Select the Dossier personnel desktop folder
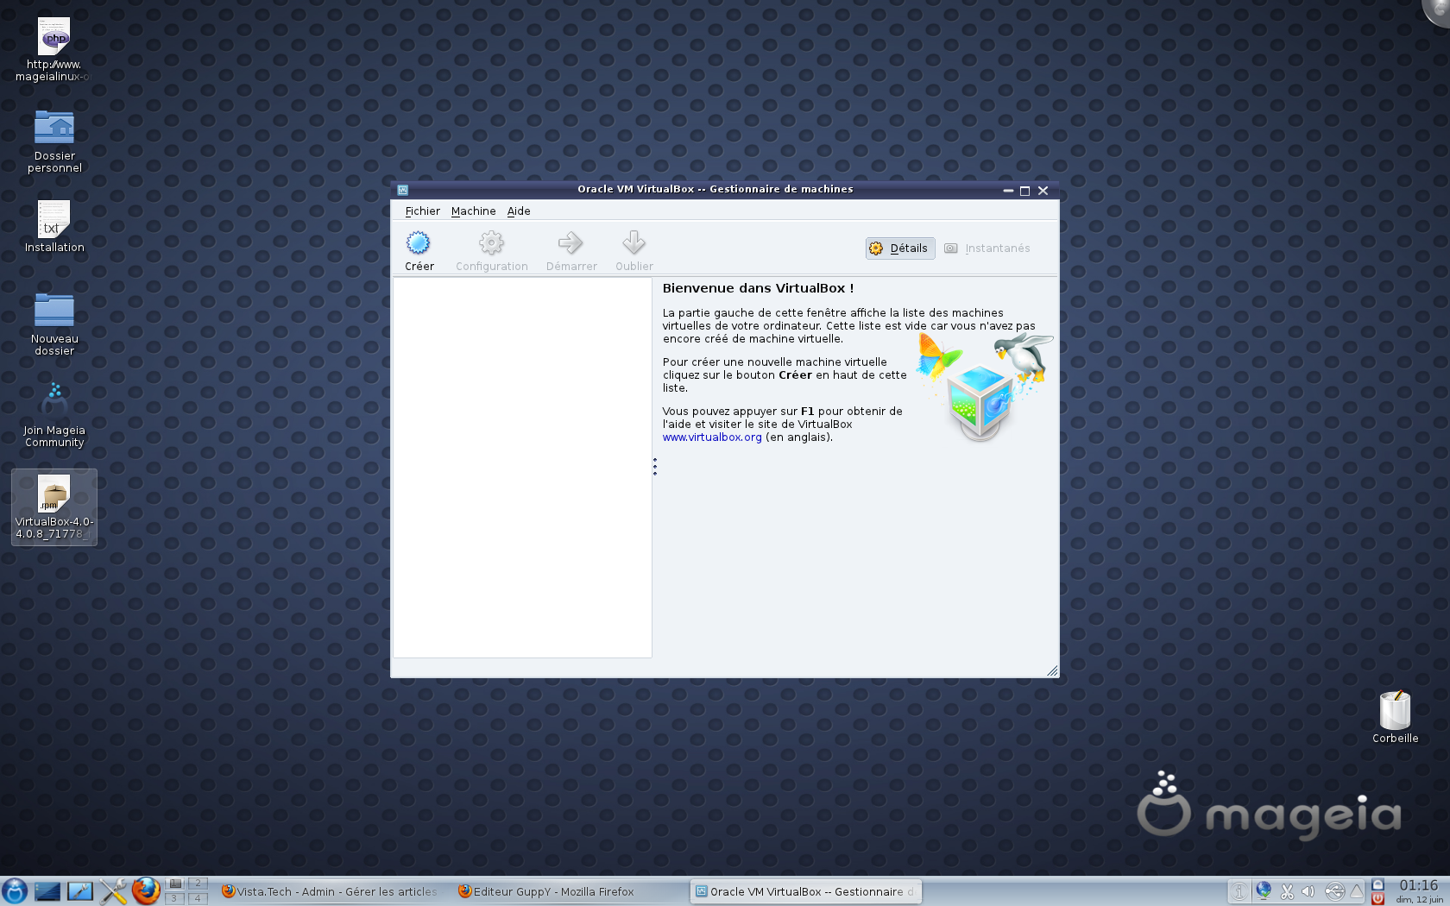The width and height of the screenshot is (1450, 906). coord(54,142)
